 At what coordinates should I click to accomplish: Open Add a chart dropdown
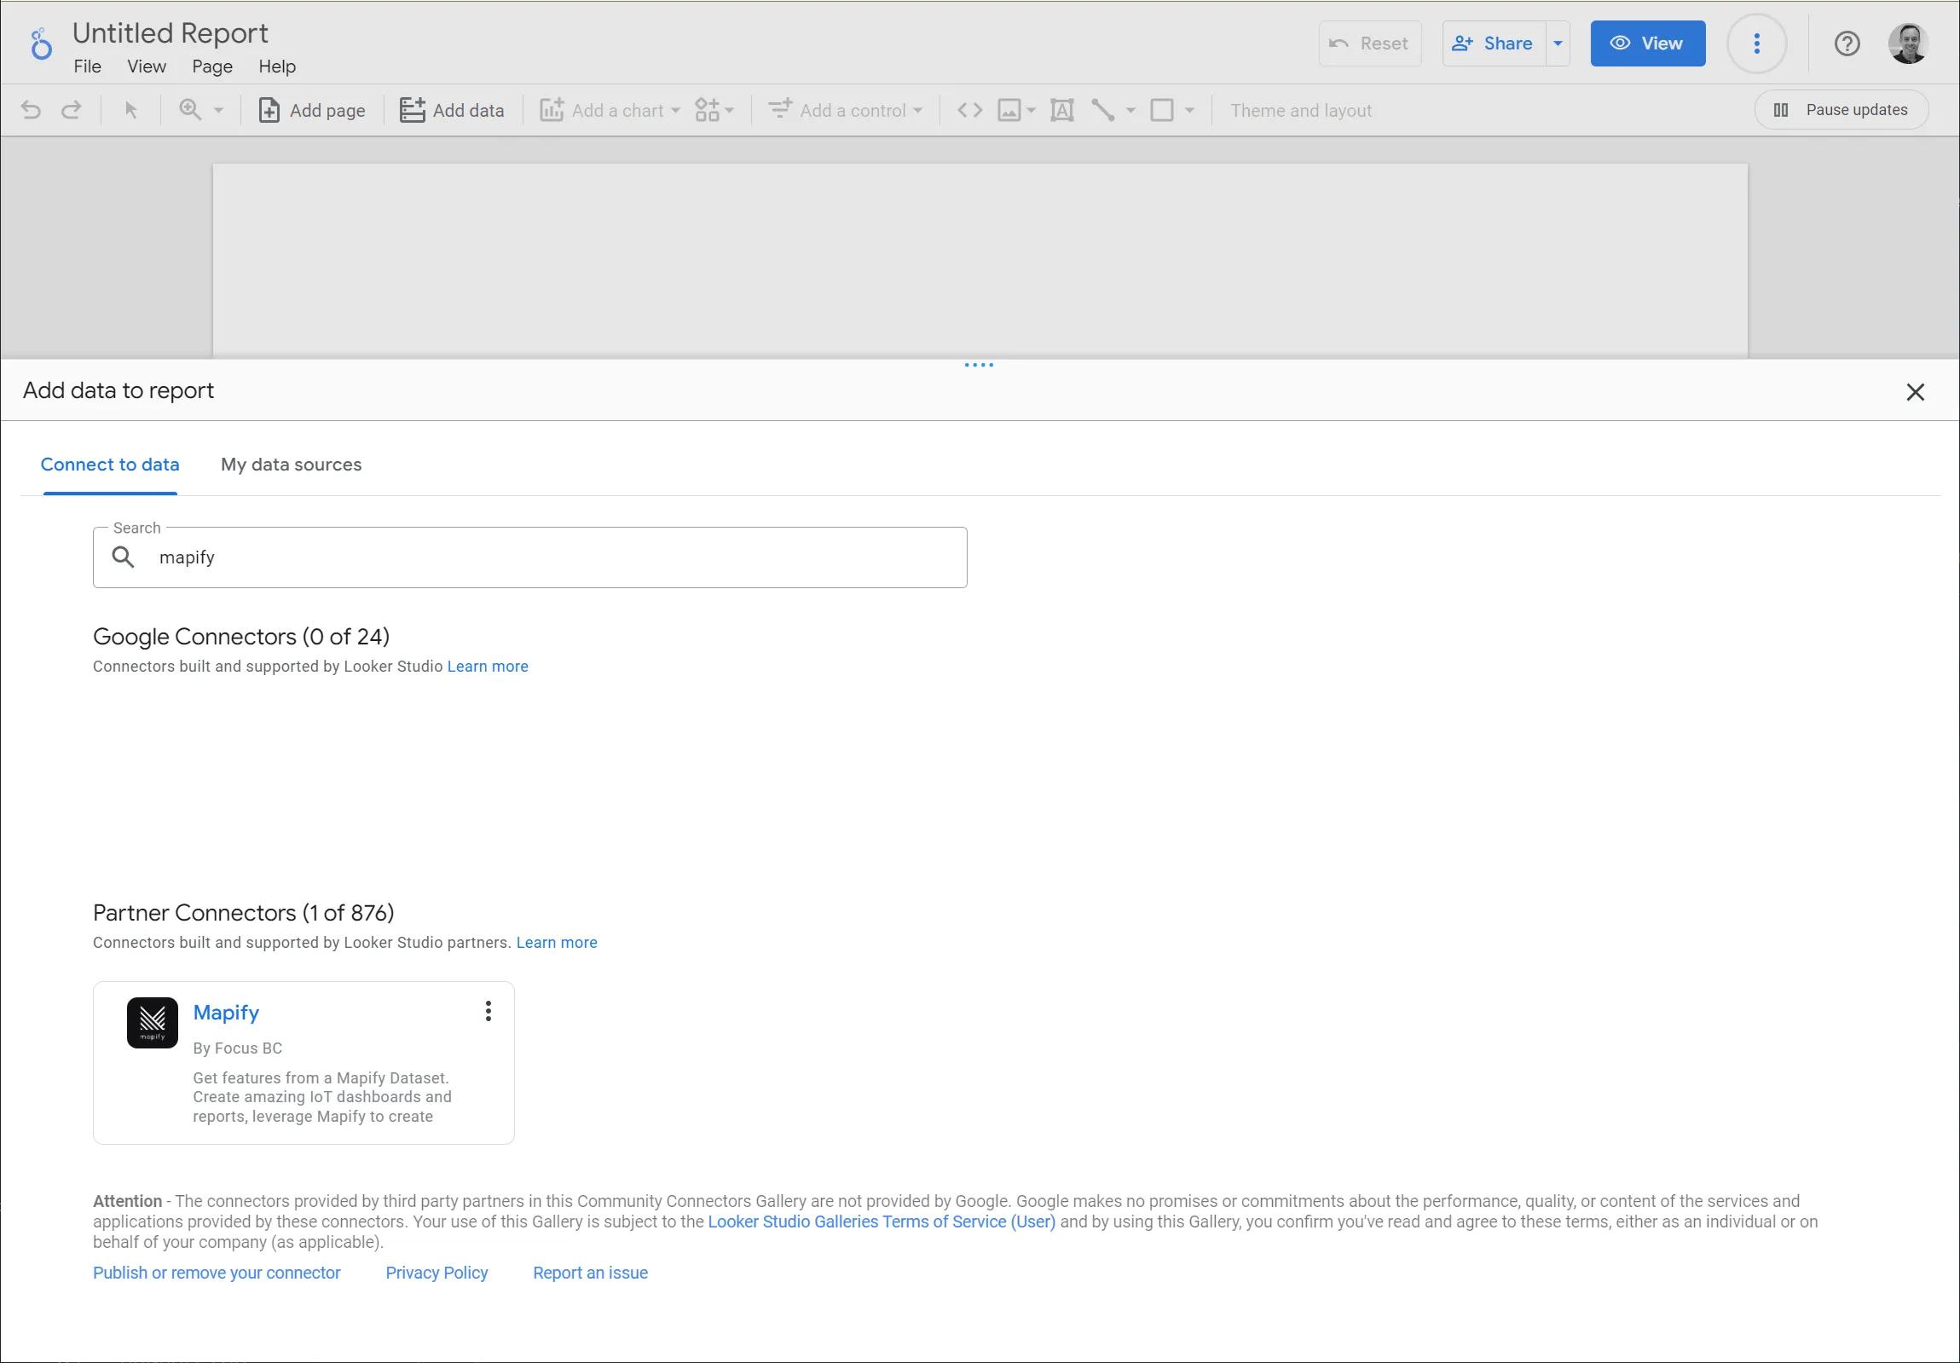click(x=610, y=110)
